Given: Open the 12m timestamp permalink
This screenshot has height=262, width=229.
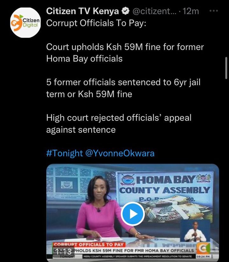Looking at the screenshot, I should [x=191, y=11].
